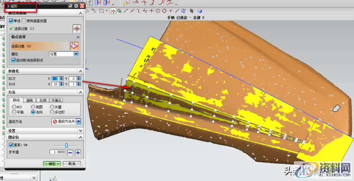
Task: Enable the 使用面查找器 checkbox
Action: point(24,21)
